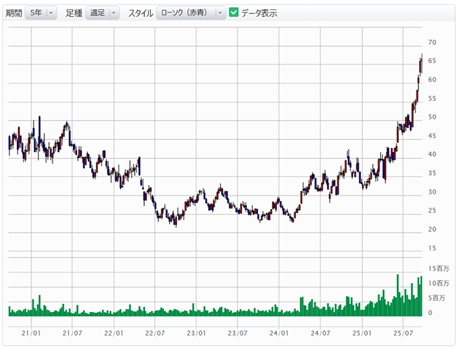Toggle the データ表示 checkbox

coord(233,13)
